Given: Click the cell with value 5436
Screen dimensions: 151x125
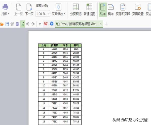Looking at the screenshot, I should (x=76, y=49).
